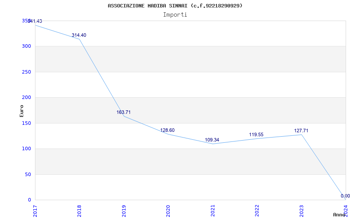Select the 119.55 data label

tap(256, 135)
